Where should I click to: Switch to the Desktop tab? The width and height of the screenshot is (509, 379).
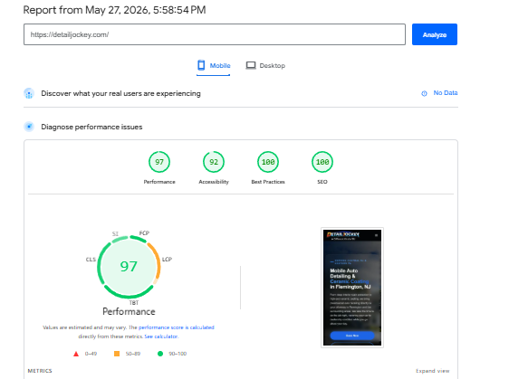click(265, 66)
